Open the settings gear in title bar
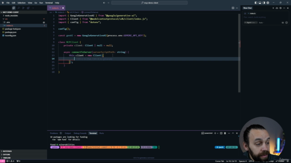Image resolution: width=291 pixels, height=163 pixels. (268, 3)
